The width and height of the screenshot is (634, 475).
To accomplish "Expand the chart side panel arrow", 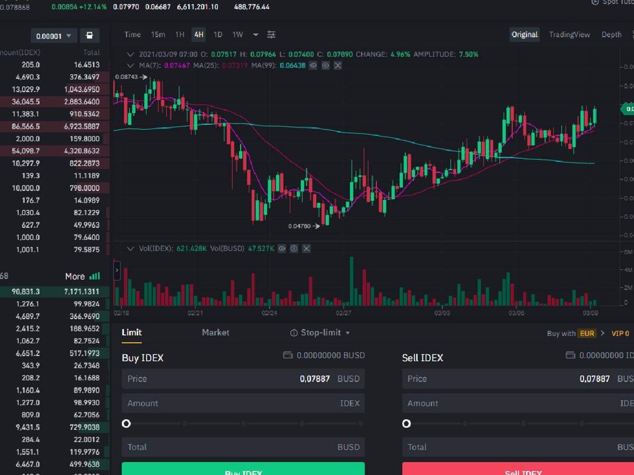I will 117,271.
